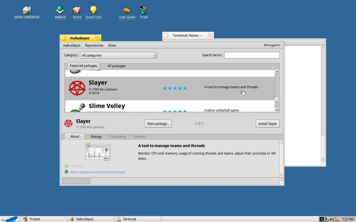Click the network status tray icon
The image size is (356, 222).
[327, 219]
